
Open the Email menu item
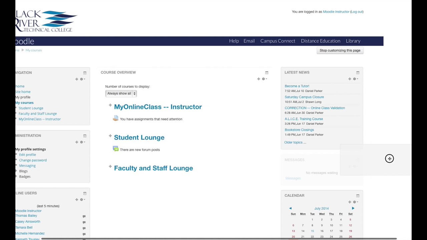[x=249, y=41]
